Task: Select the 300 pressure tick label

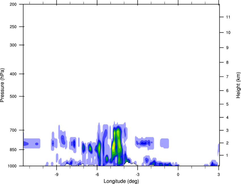Action: click(x=13, y=45)
